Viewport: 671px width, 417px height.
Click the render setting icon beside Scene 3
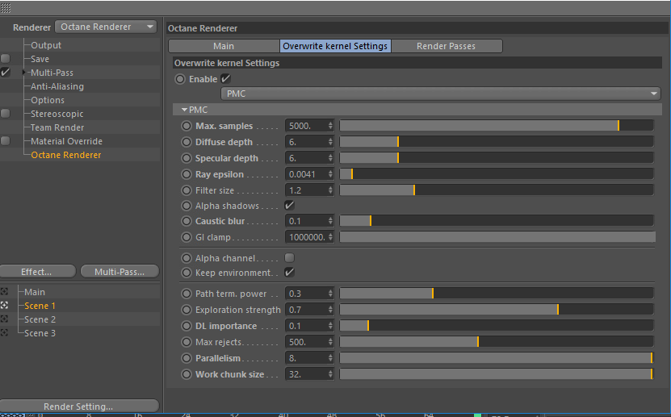click(x=4, y=333)
